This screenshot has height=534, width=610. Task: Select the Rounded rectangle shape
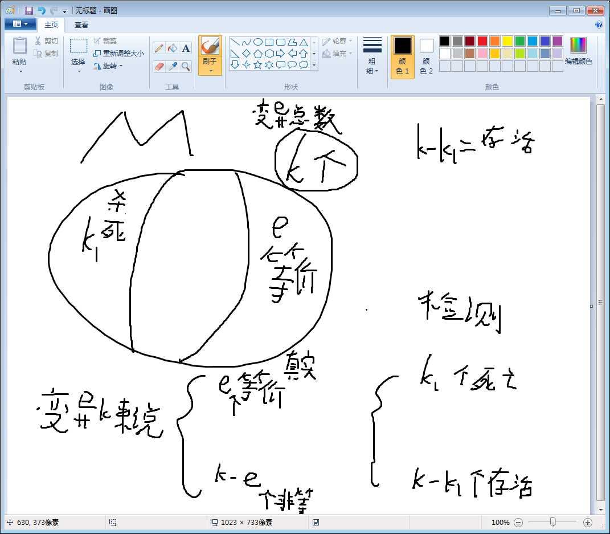click(x=280, y=42)
